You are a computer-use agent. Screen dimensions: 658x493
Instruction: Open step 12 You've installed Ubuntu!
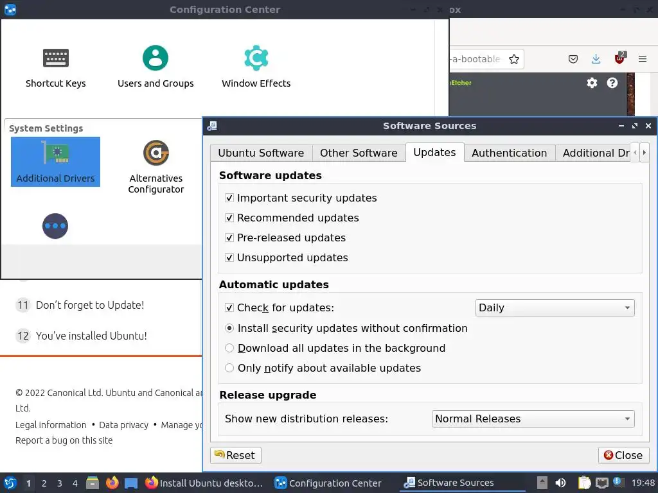(x=91, y=336)
